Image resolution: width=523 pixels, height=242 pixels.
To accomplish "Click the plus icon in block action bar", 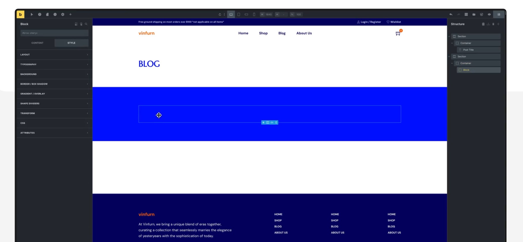I will [263, 123].
